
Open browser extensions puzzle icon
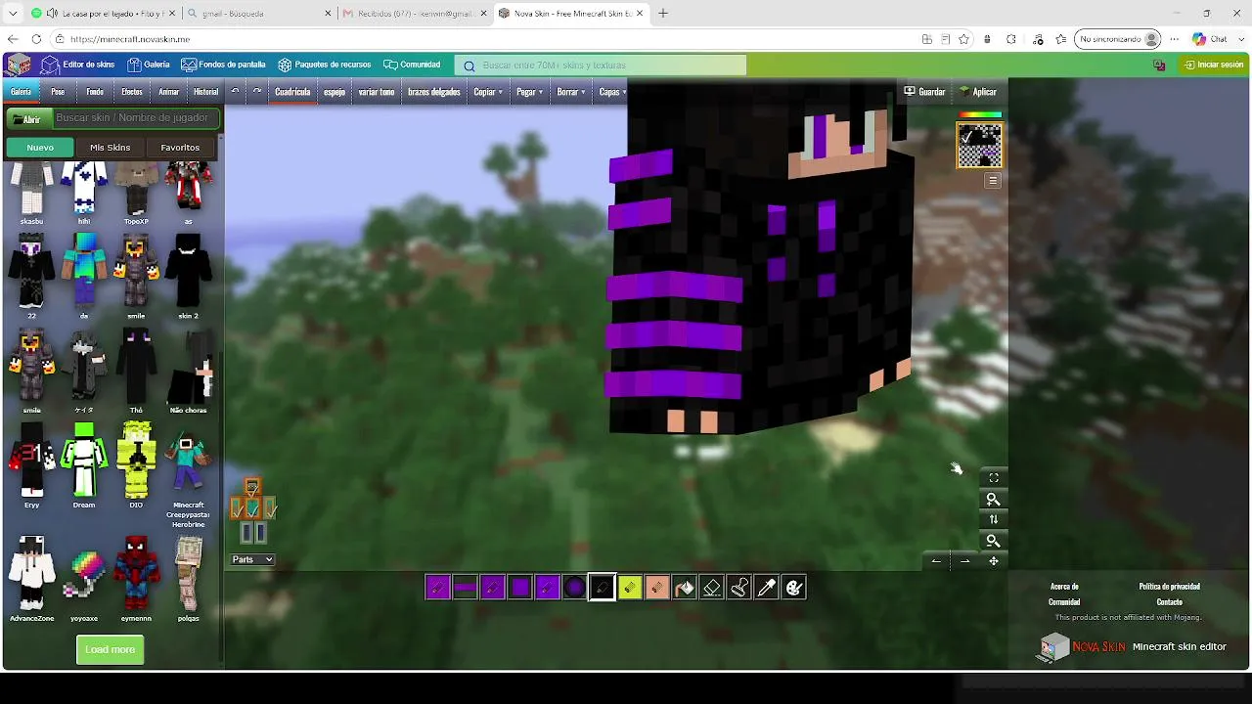coord(1011,39)
